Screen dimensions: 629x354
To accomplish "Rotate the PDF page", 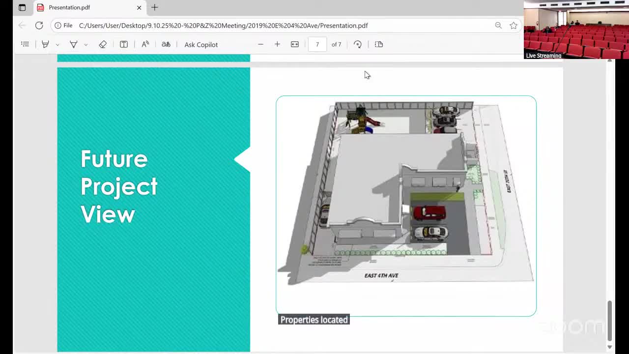I will point(358,44).
